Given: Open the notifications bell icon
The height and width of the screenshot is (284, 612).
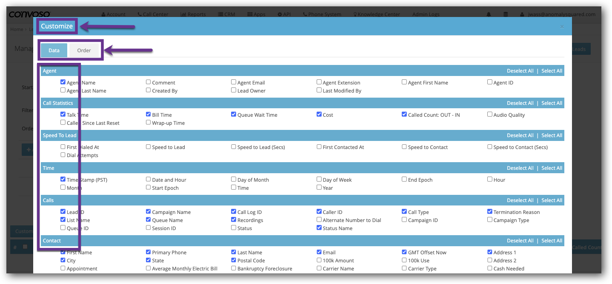Looking at the screenshot, I should coord(489,14).
